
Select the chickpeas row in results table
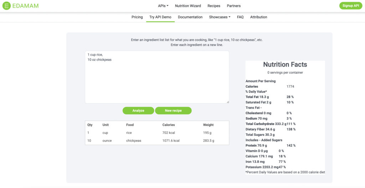pyautogui.click(x=157, y=141)
